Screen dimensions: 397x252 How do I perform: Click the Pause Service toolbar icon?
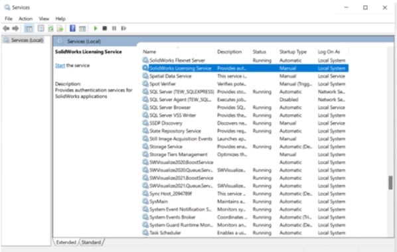click(x=114, y=29)
